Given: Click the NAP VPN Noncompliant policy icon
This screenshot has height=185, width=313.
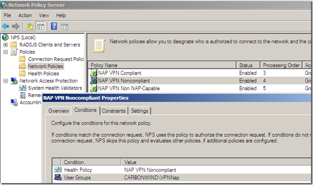Looking at the screenshot, I should click(94, 80).
